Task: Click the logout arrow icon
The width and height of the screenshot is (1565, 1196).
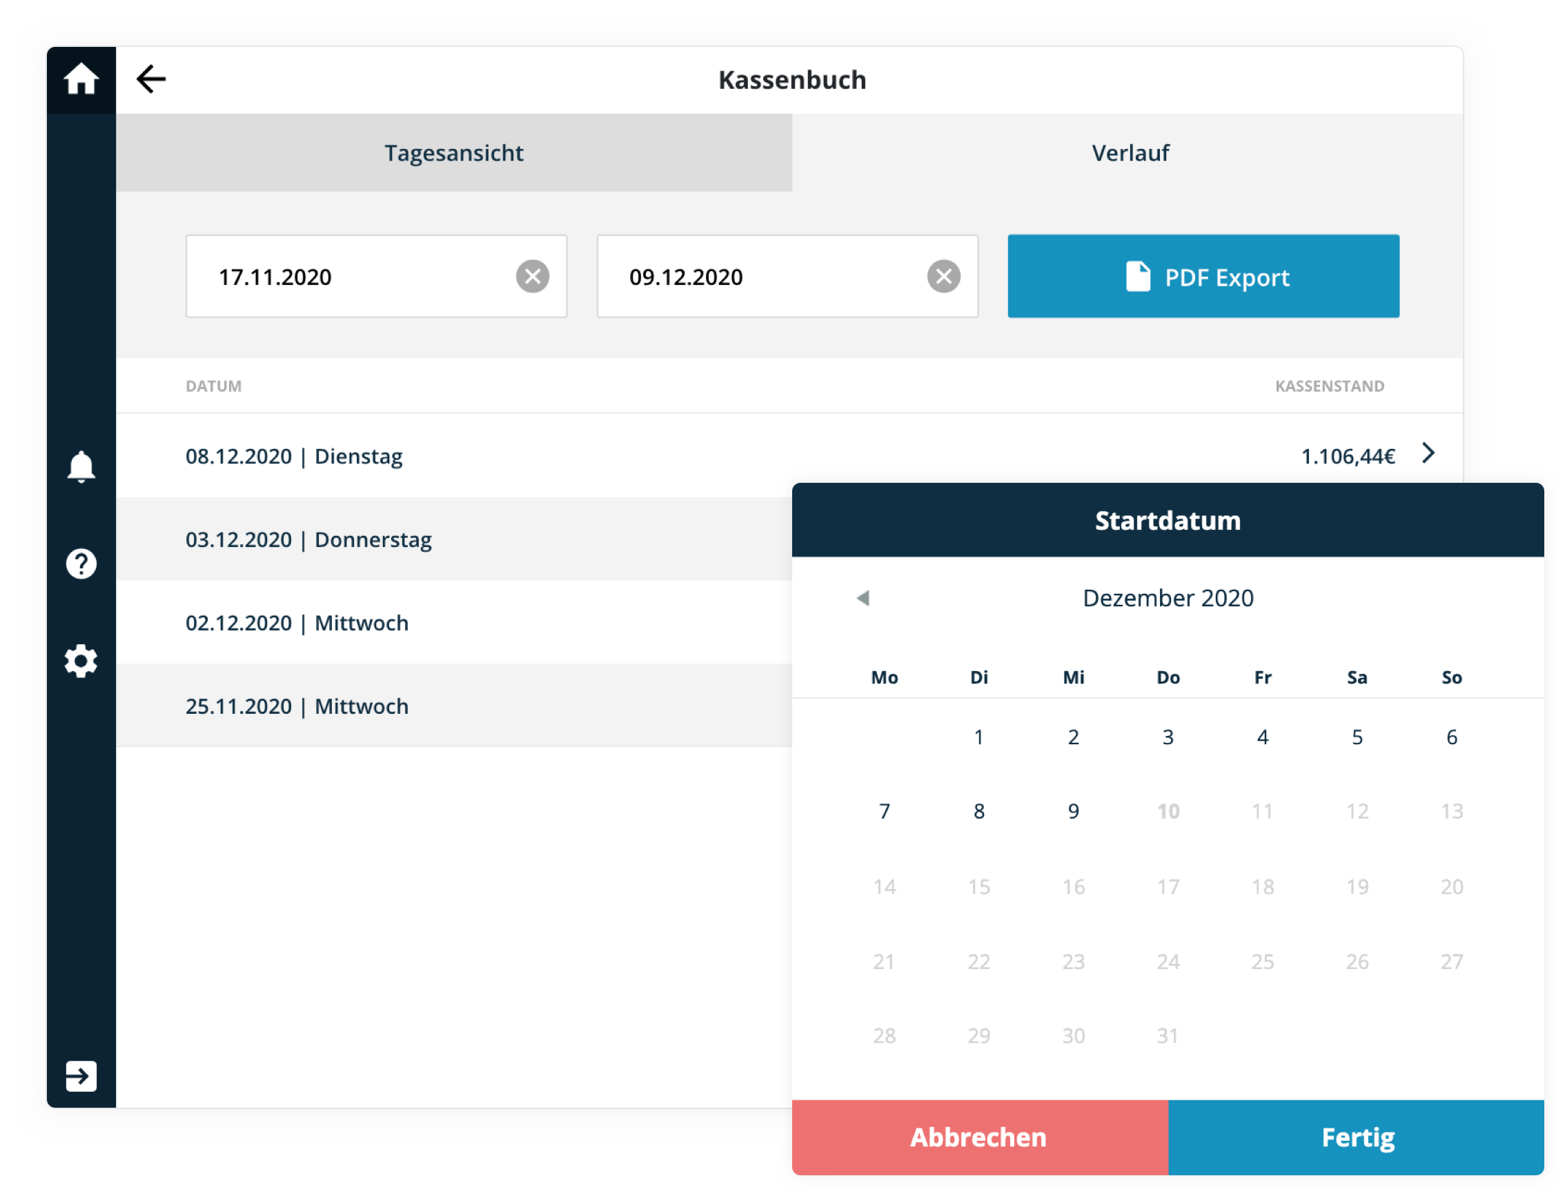Action: pos(81,1076)
